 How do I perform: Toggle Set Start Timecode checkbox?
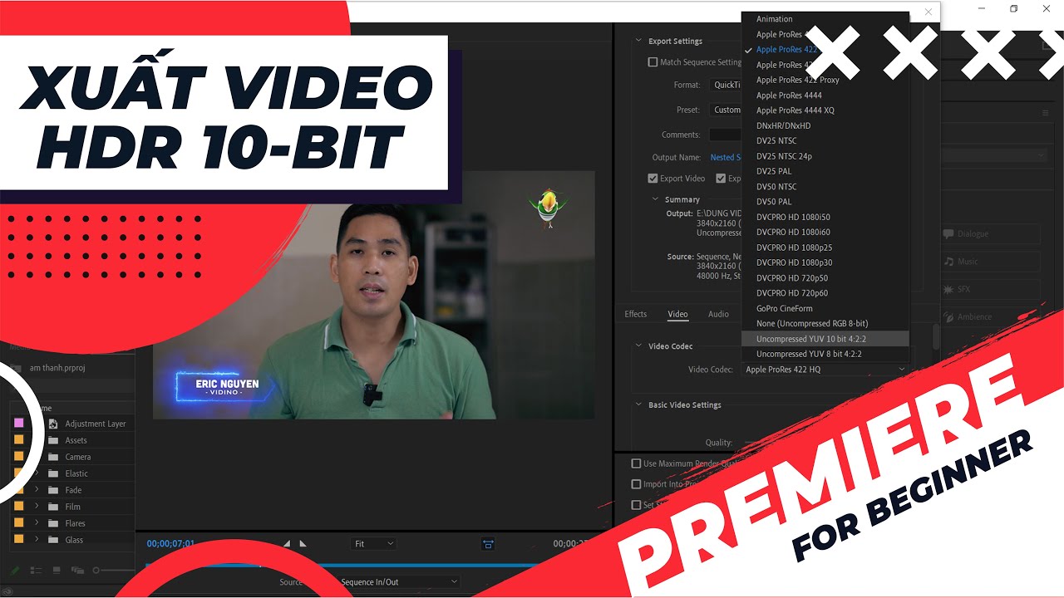click(637, 505)
